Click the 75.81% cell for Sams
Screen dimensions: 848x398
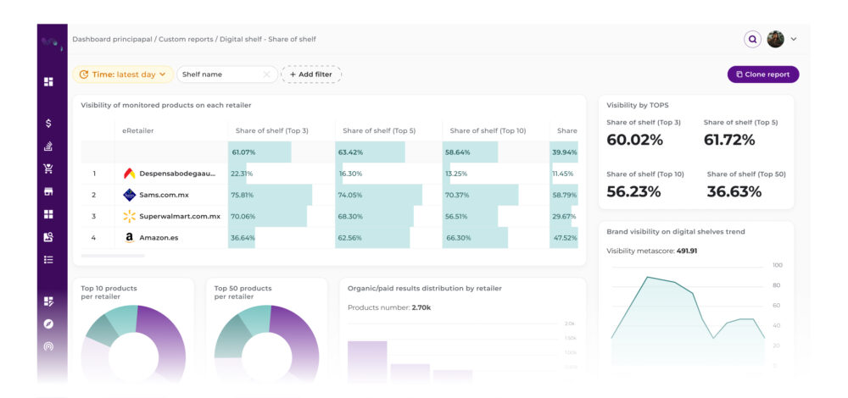click(x=282, y=195)
